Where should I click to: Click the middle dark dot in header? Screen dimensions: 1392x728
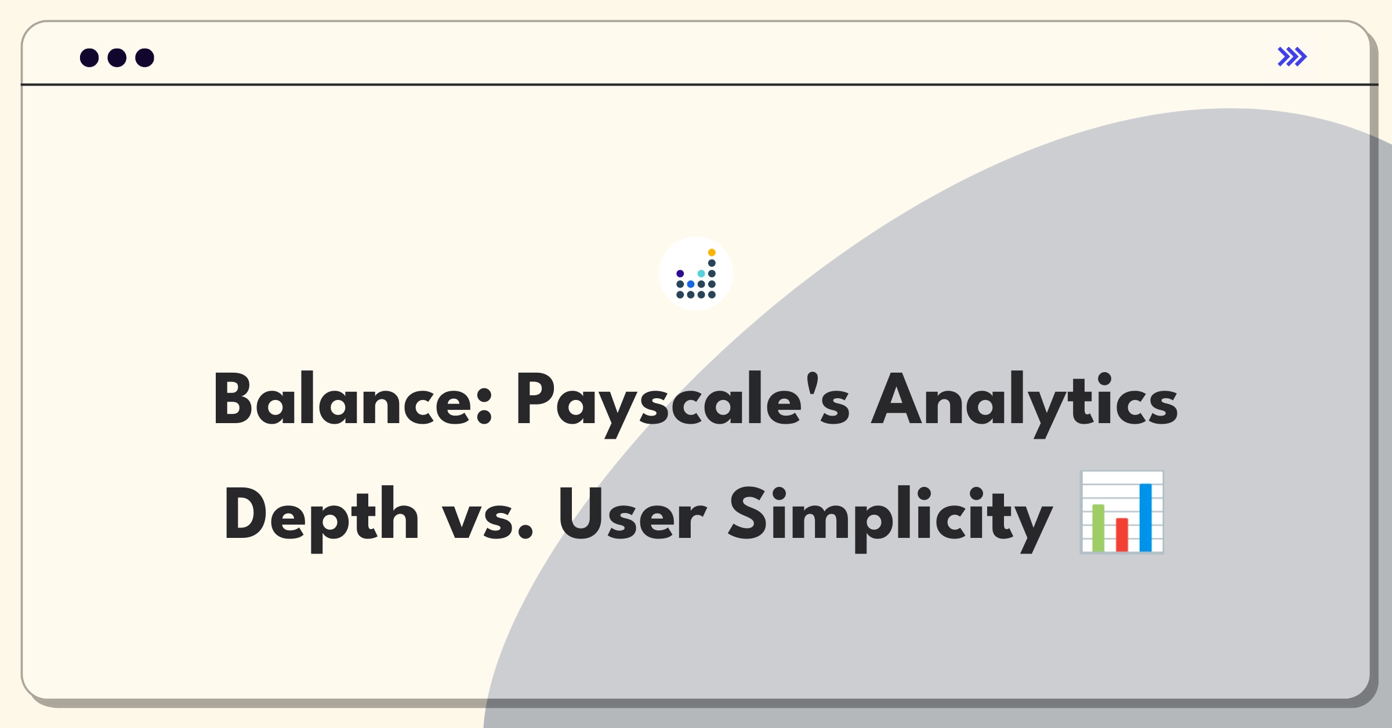click(x=117, y=58)
